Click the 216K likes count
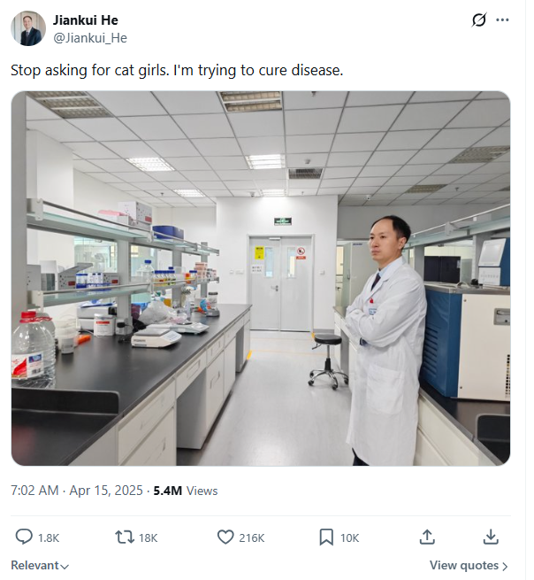Viewport: 534px width, 580px height. point(252,537)
